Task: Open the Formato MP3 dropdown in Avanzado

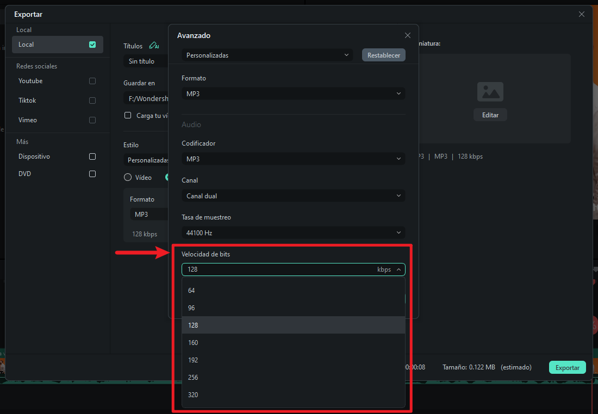Action: (293, 93)
